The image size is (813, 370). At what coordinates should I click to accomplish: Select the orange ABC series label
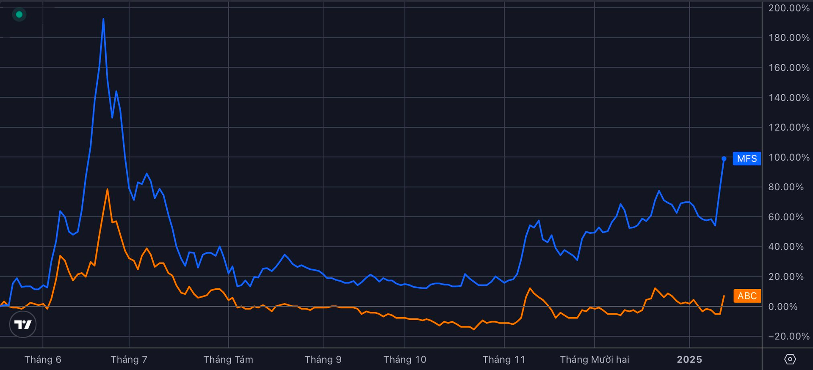point(747,296)
